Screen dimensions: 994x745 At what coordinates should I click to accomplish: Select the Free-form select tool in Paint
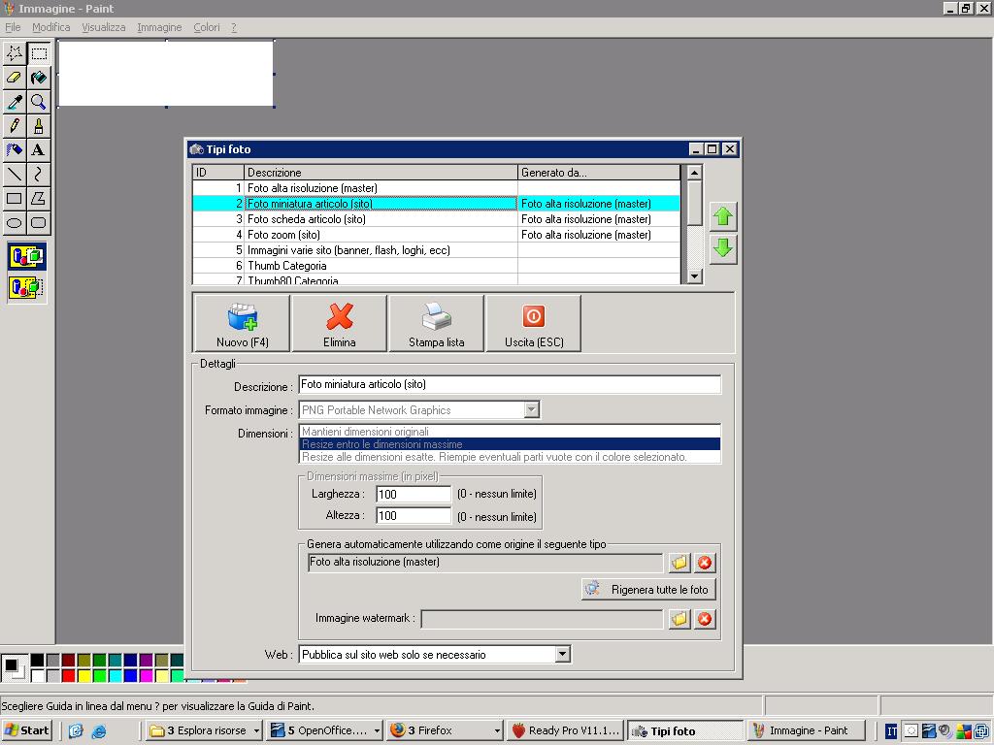pos(15,53)
